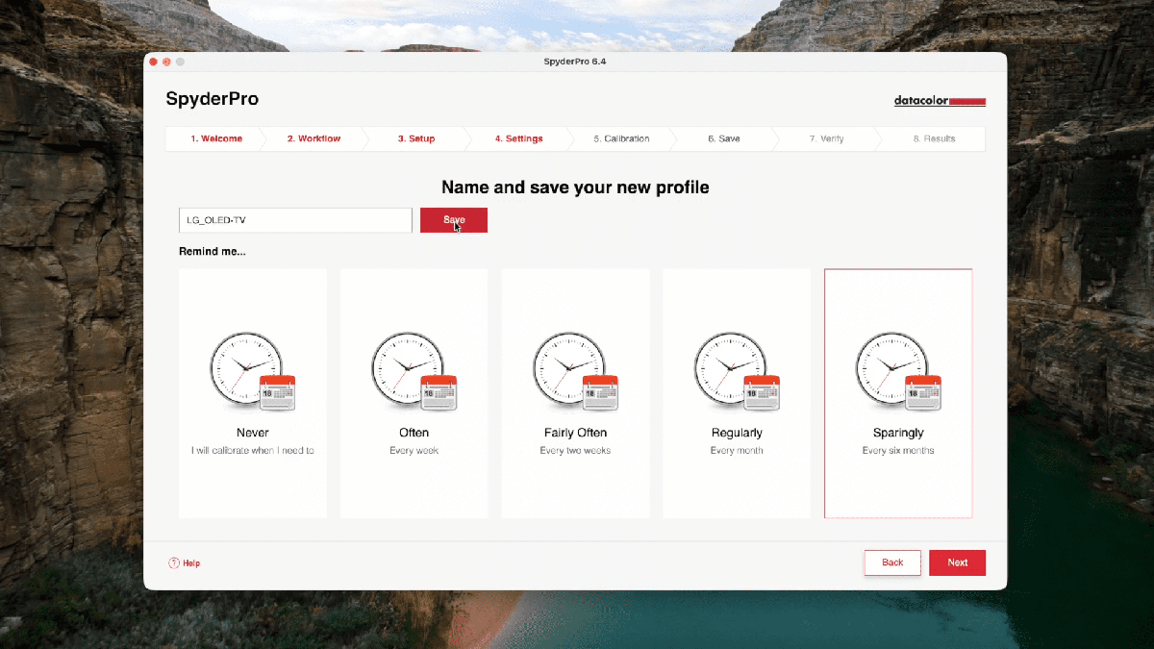Switch to the 3. Setup step
This screenshot has height=649, width=1154.
tap(416, 139)
